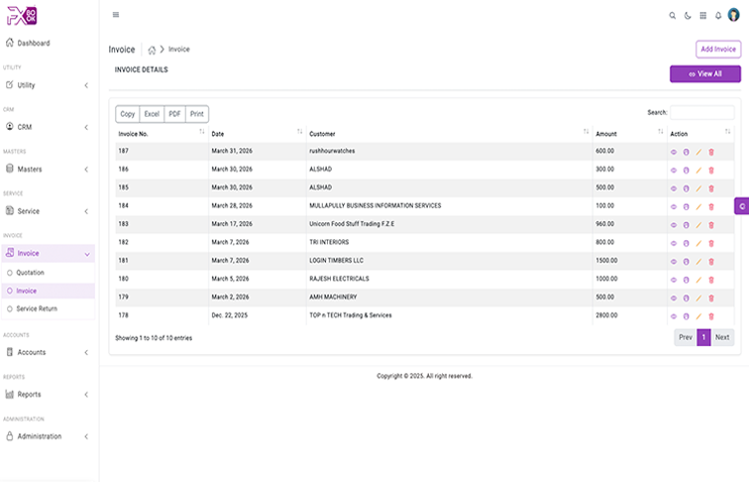Click the Add Invoice button
This screenshot has height=482, width=749.
click(x=717, y=50)
